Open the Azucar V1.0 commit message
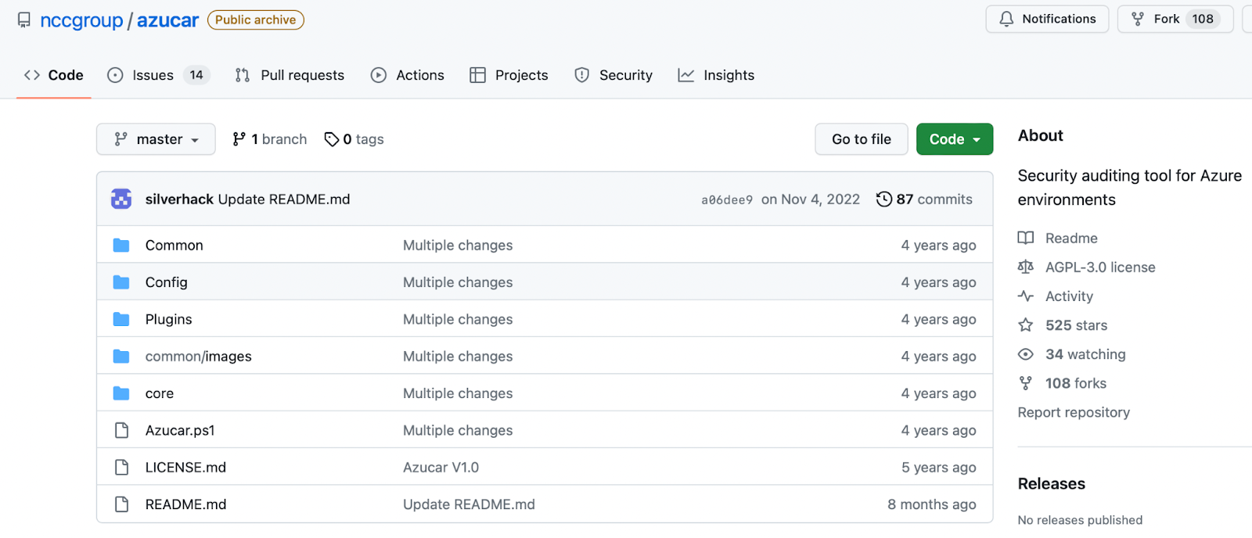 click(441, 468)
